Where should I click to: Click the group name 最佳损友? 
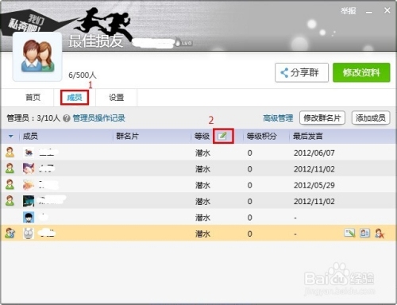pyautogui.click(x=96, y=41)
